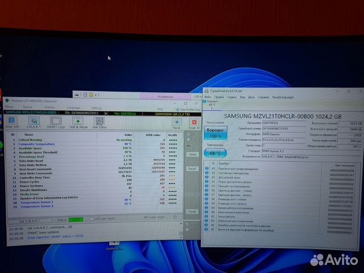Click the Sleep button in Victoria
This screenshot has width=364, height=273.
tap(192, 154)
